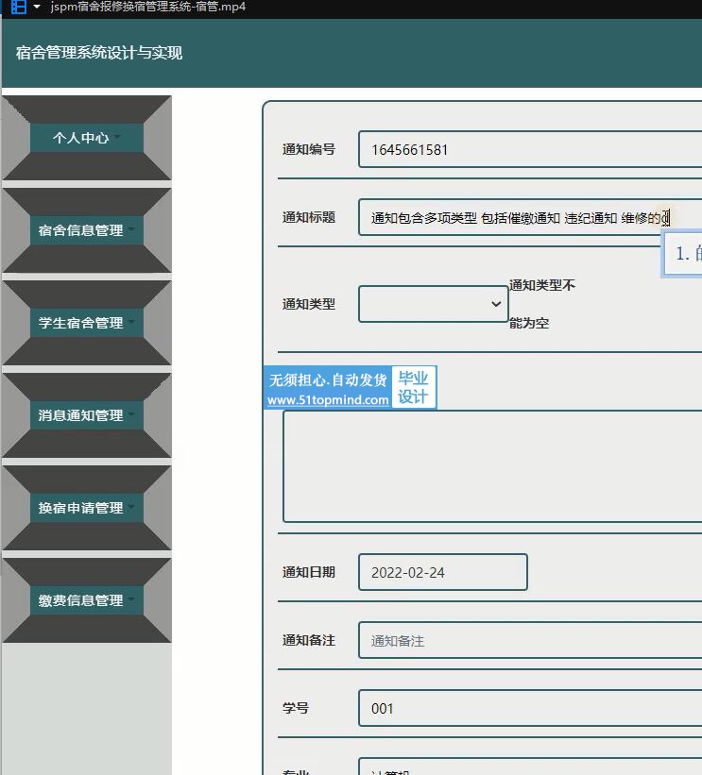Click the 通知类型不能为空 validation message
This screenshot has width=702, height=775.
click(x=541, y=304)
